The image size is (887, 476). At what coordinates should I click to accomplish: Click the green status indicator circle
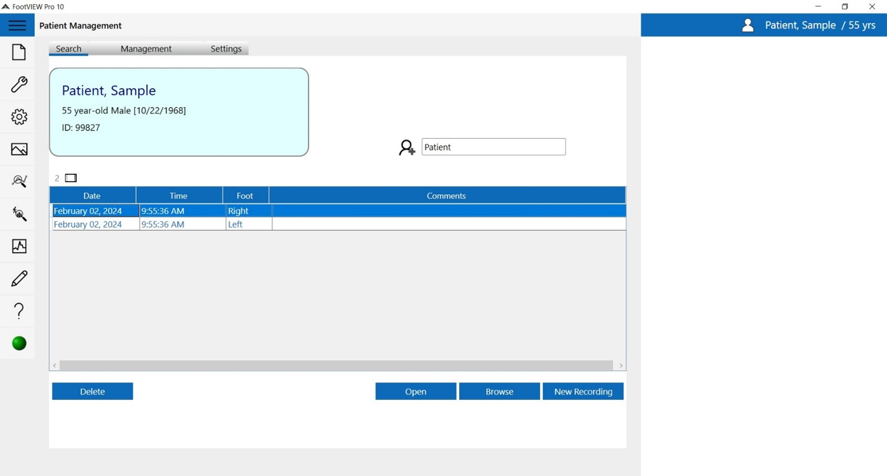pos(19,343)
